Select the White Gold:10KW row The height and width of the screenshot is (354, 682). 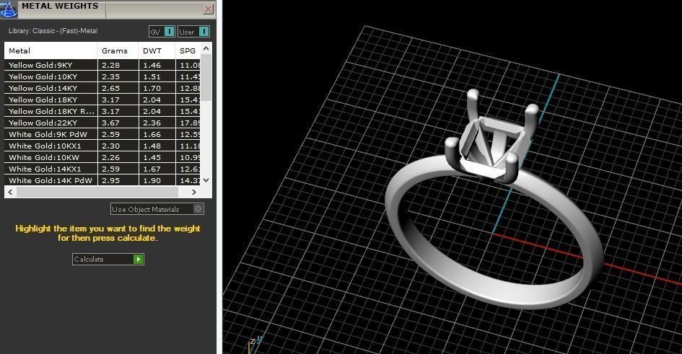(102, 158)
